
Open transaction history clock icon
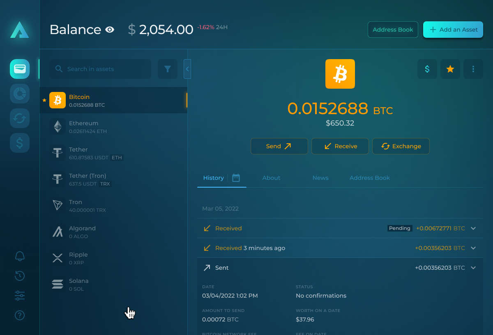point(20,275)
